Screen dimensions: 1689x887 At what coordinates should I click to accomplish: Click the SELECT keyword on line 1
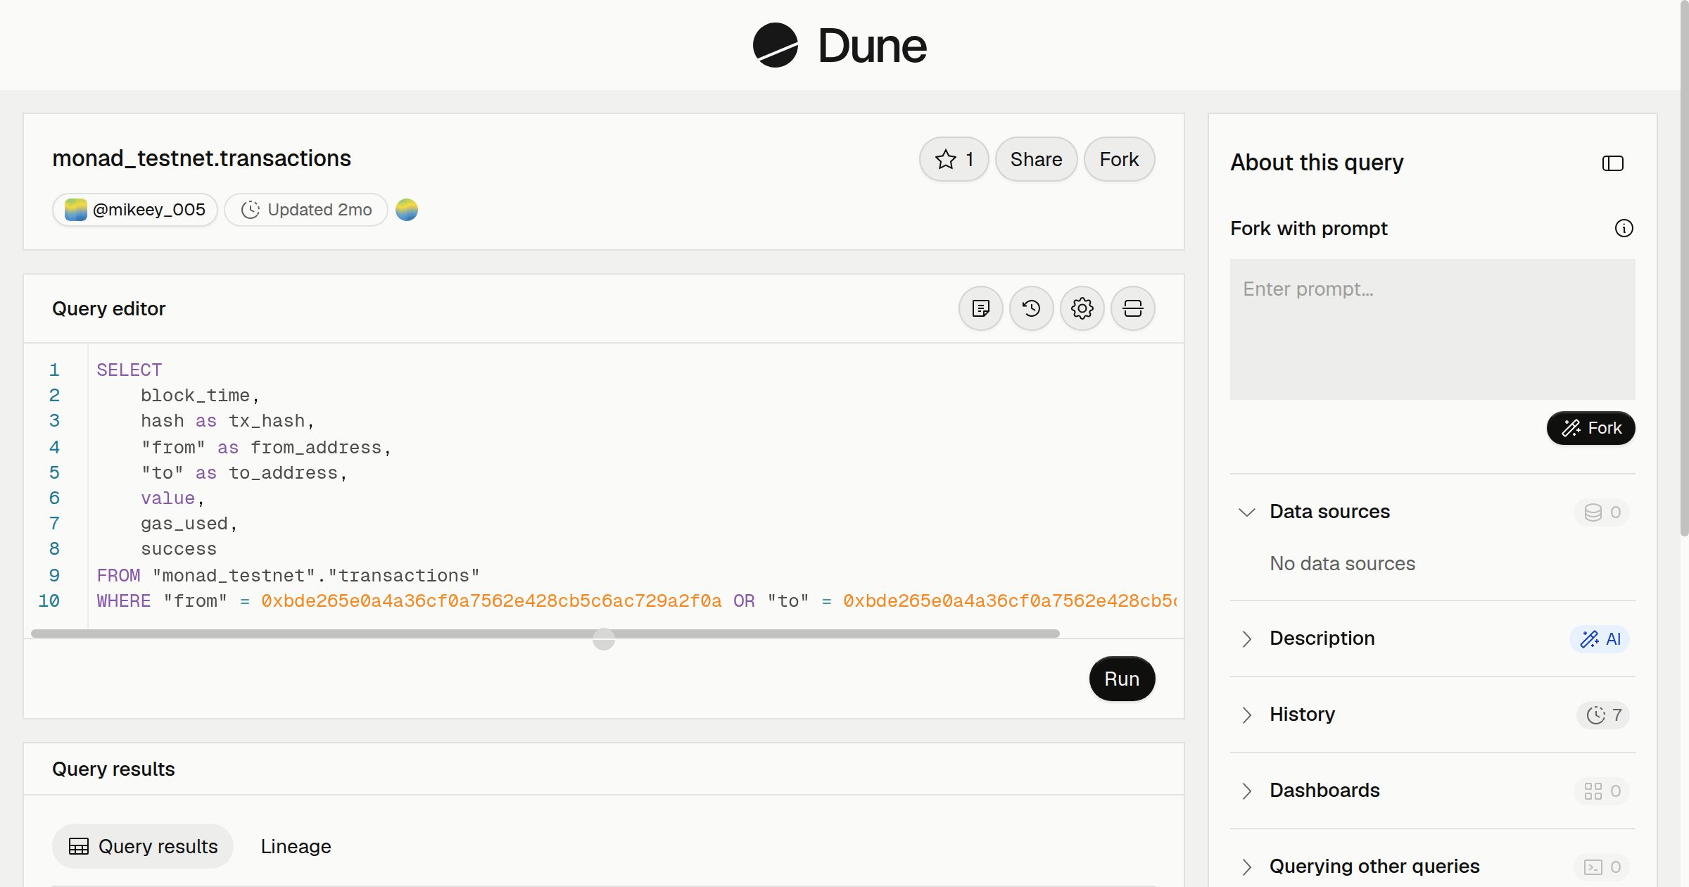point(129,370)
